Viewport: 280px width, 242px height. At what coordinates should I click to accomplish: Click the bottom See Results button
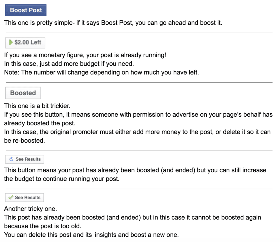click(x=24, y=197)
